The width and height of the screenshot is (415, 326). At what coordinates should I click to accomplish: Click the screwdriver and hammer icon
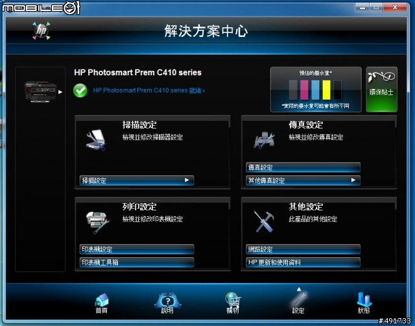(x=264, y=221)
